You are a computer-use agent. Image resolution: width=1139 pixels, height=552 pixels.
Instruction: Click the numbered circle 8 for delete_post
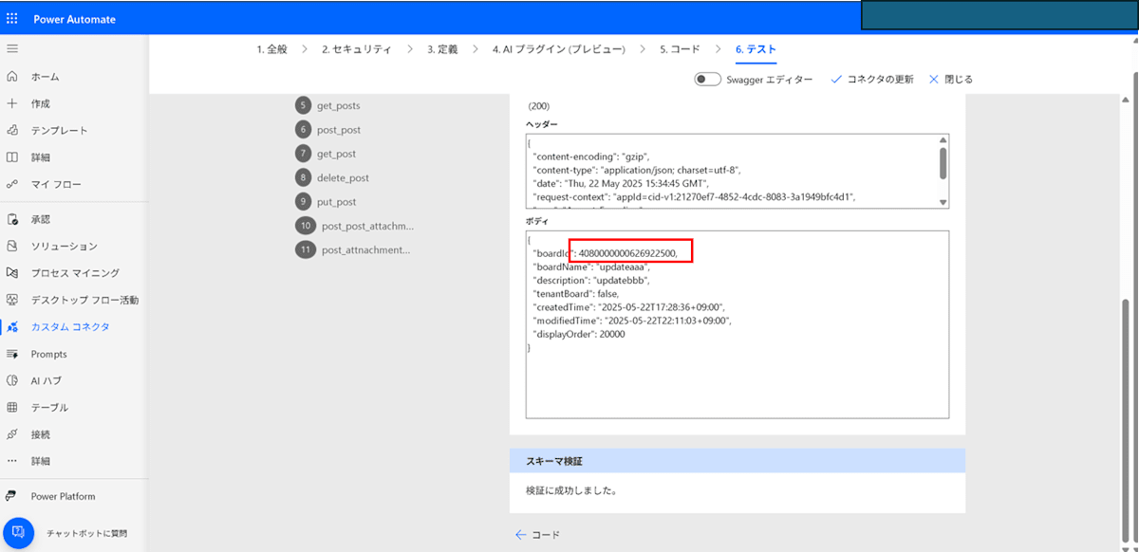[x=303, y=177]
